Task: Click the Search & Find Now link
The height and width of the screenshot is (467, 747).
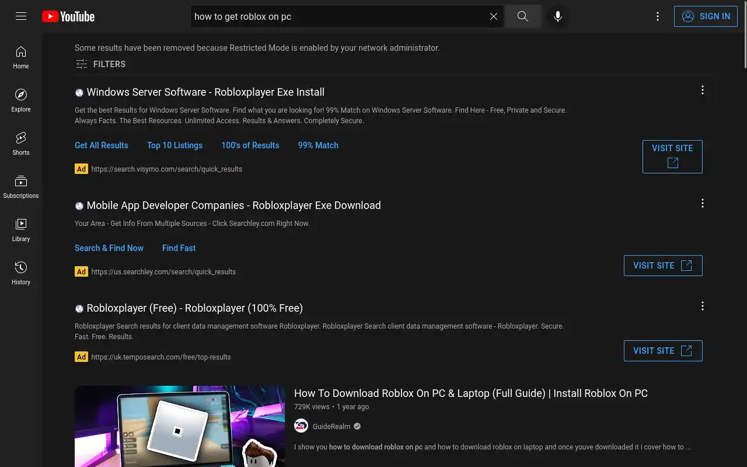Action: (109, 248)
